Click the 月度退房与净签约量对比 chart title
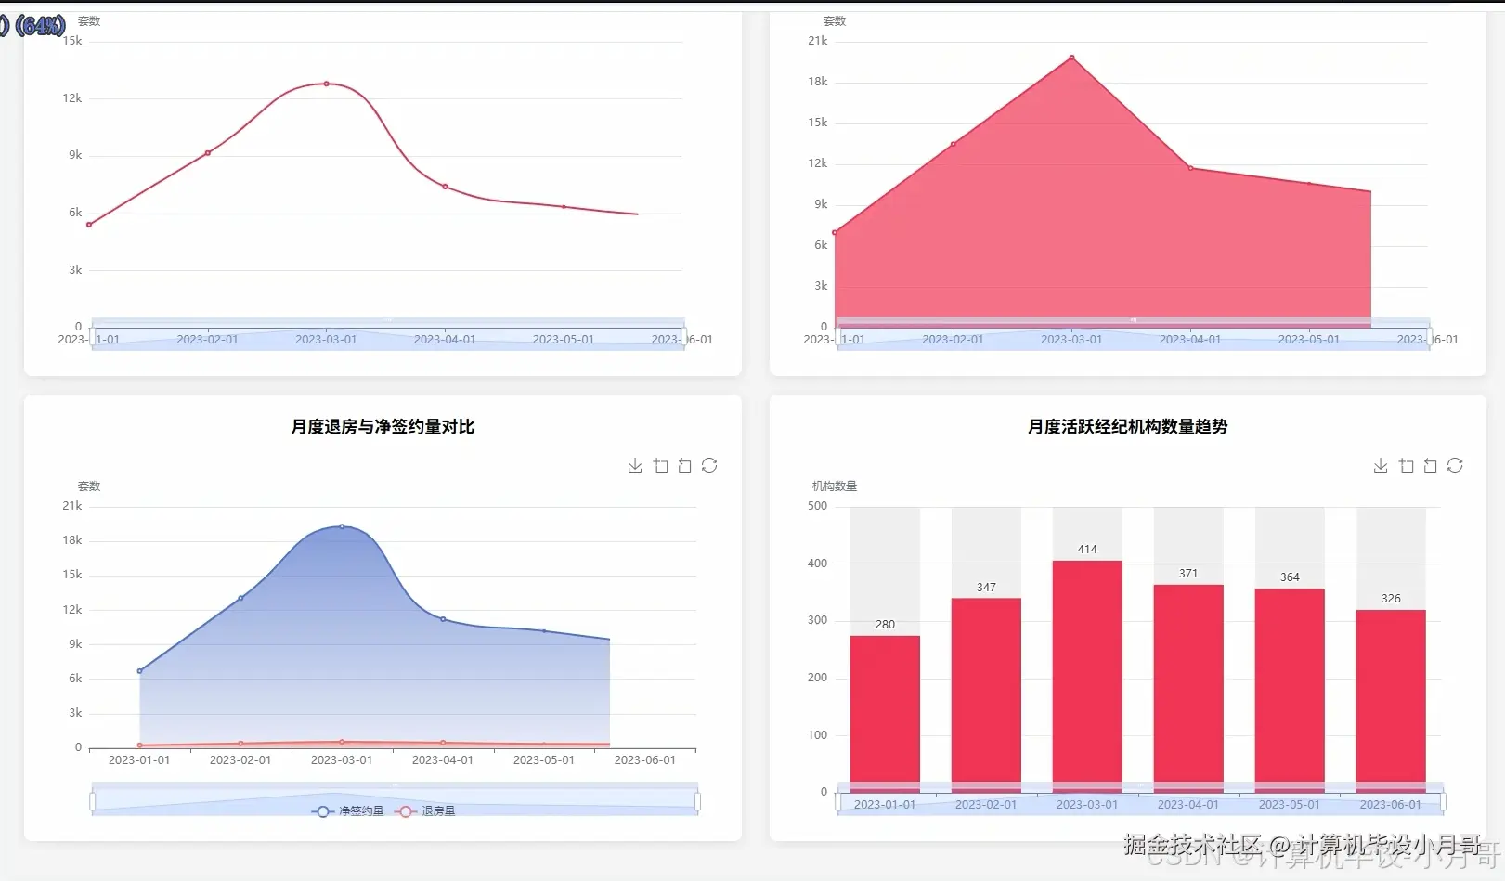This screenshot has height=881, width=1505. click(383, 427)
